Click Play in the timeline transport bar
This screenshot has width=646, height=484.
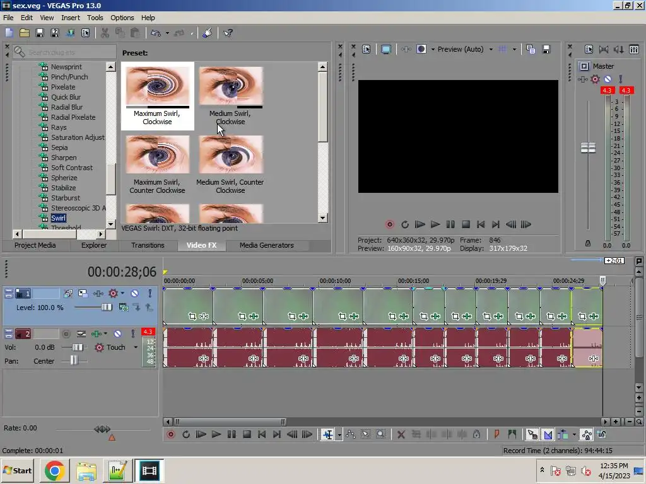pos(216,434)
